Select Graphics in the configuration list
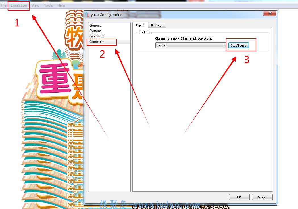Viewport: 298px width, 209px height. pyautogui.click(x=109, y=36)
